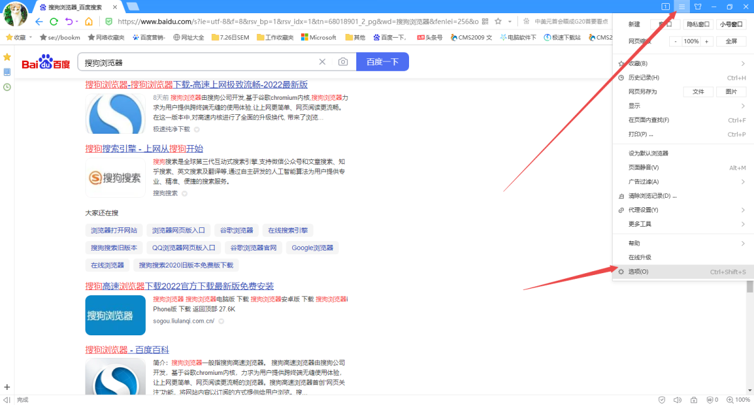
Task: Toggle the status bar speaker icon
Action: click(x=677, y=400)
